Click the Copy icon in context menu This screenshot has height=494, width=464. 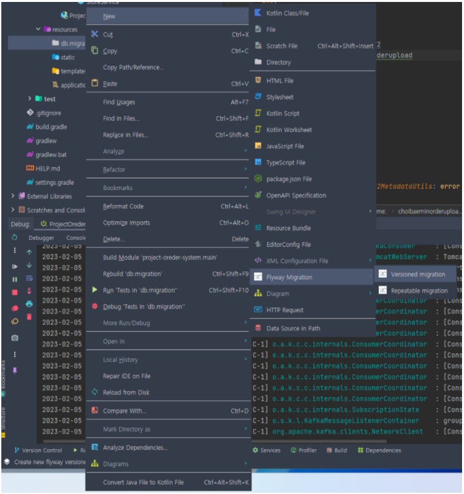click(94, 50)
